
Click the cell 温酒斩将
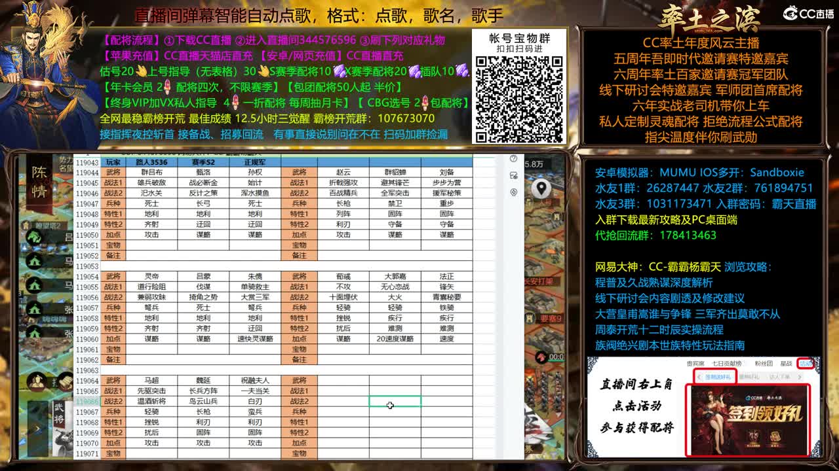click(x=151, y=401)
